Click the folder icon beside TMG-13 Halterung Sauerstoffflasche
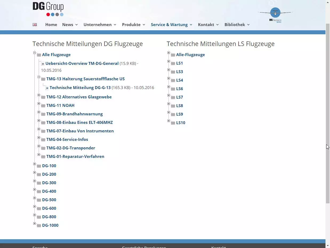Image resolution: width=330 pixels, height=248 pixels. pyautogui.click(x=43, y=79)
